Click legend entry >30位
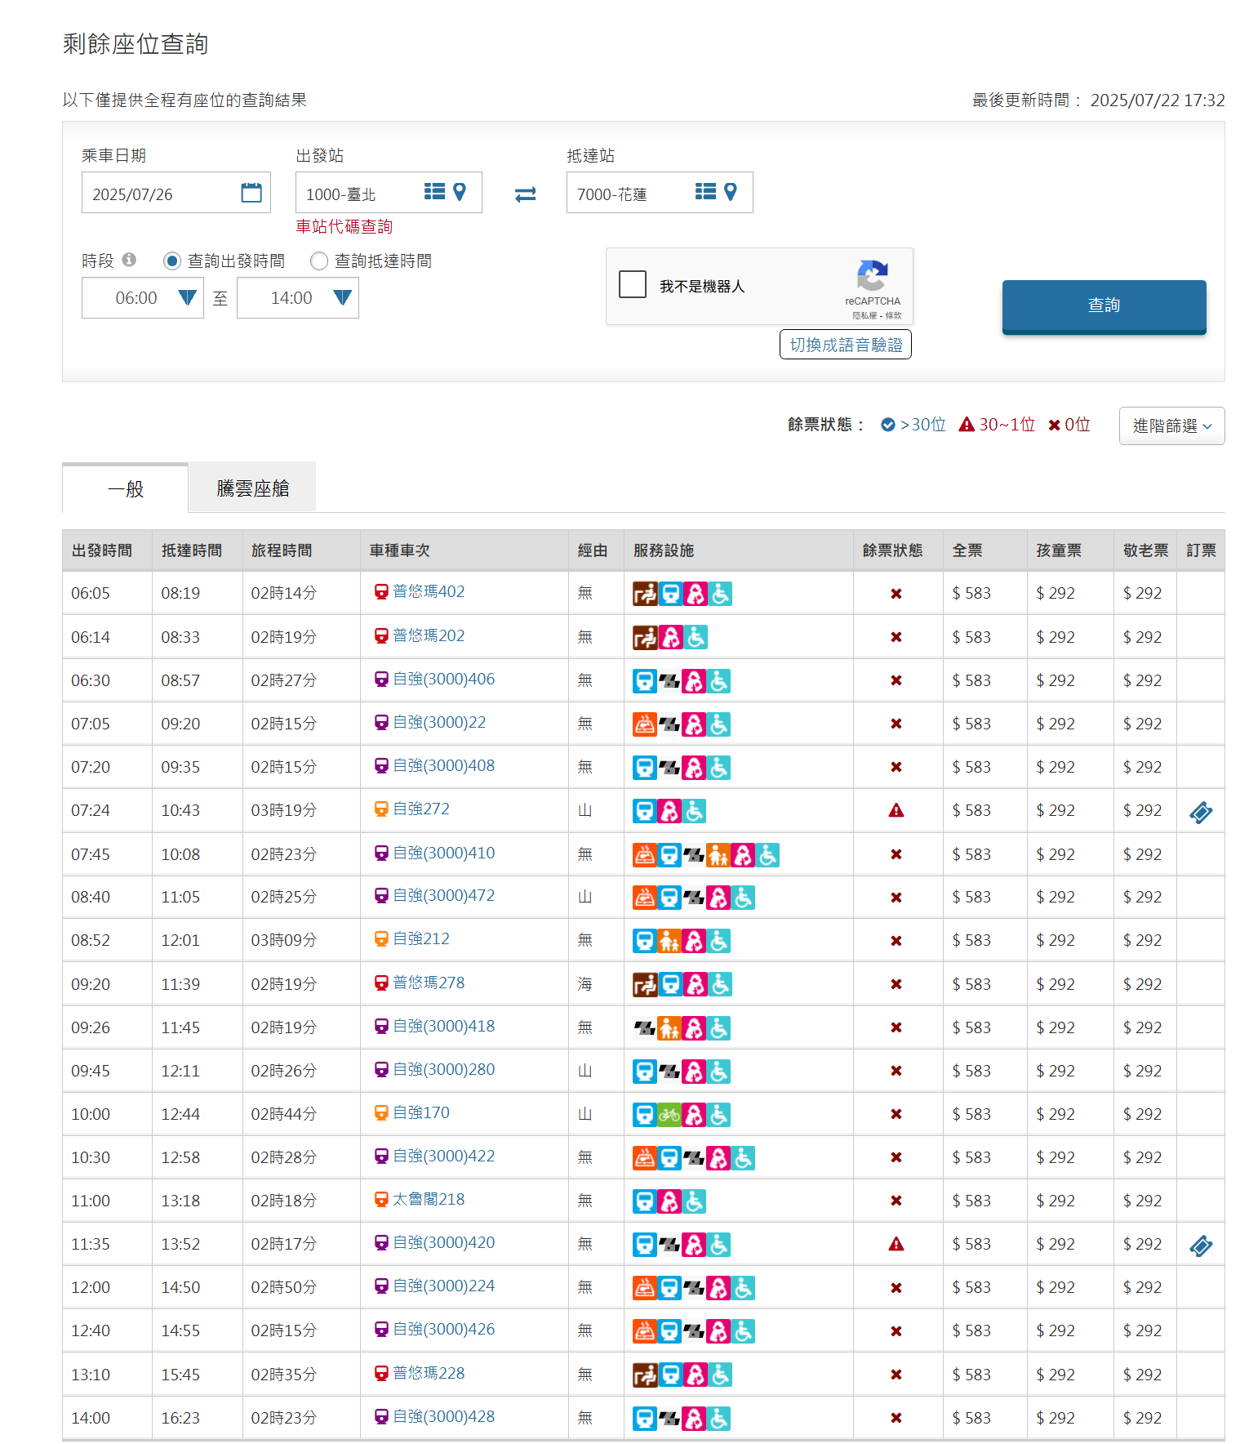This screenshot has height=1444, width=1249. point(913,425)
